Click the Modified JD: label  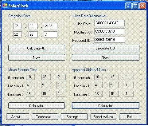(83, 32)
